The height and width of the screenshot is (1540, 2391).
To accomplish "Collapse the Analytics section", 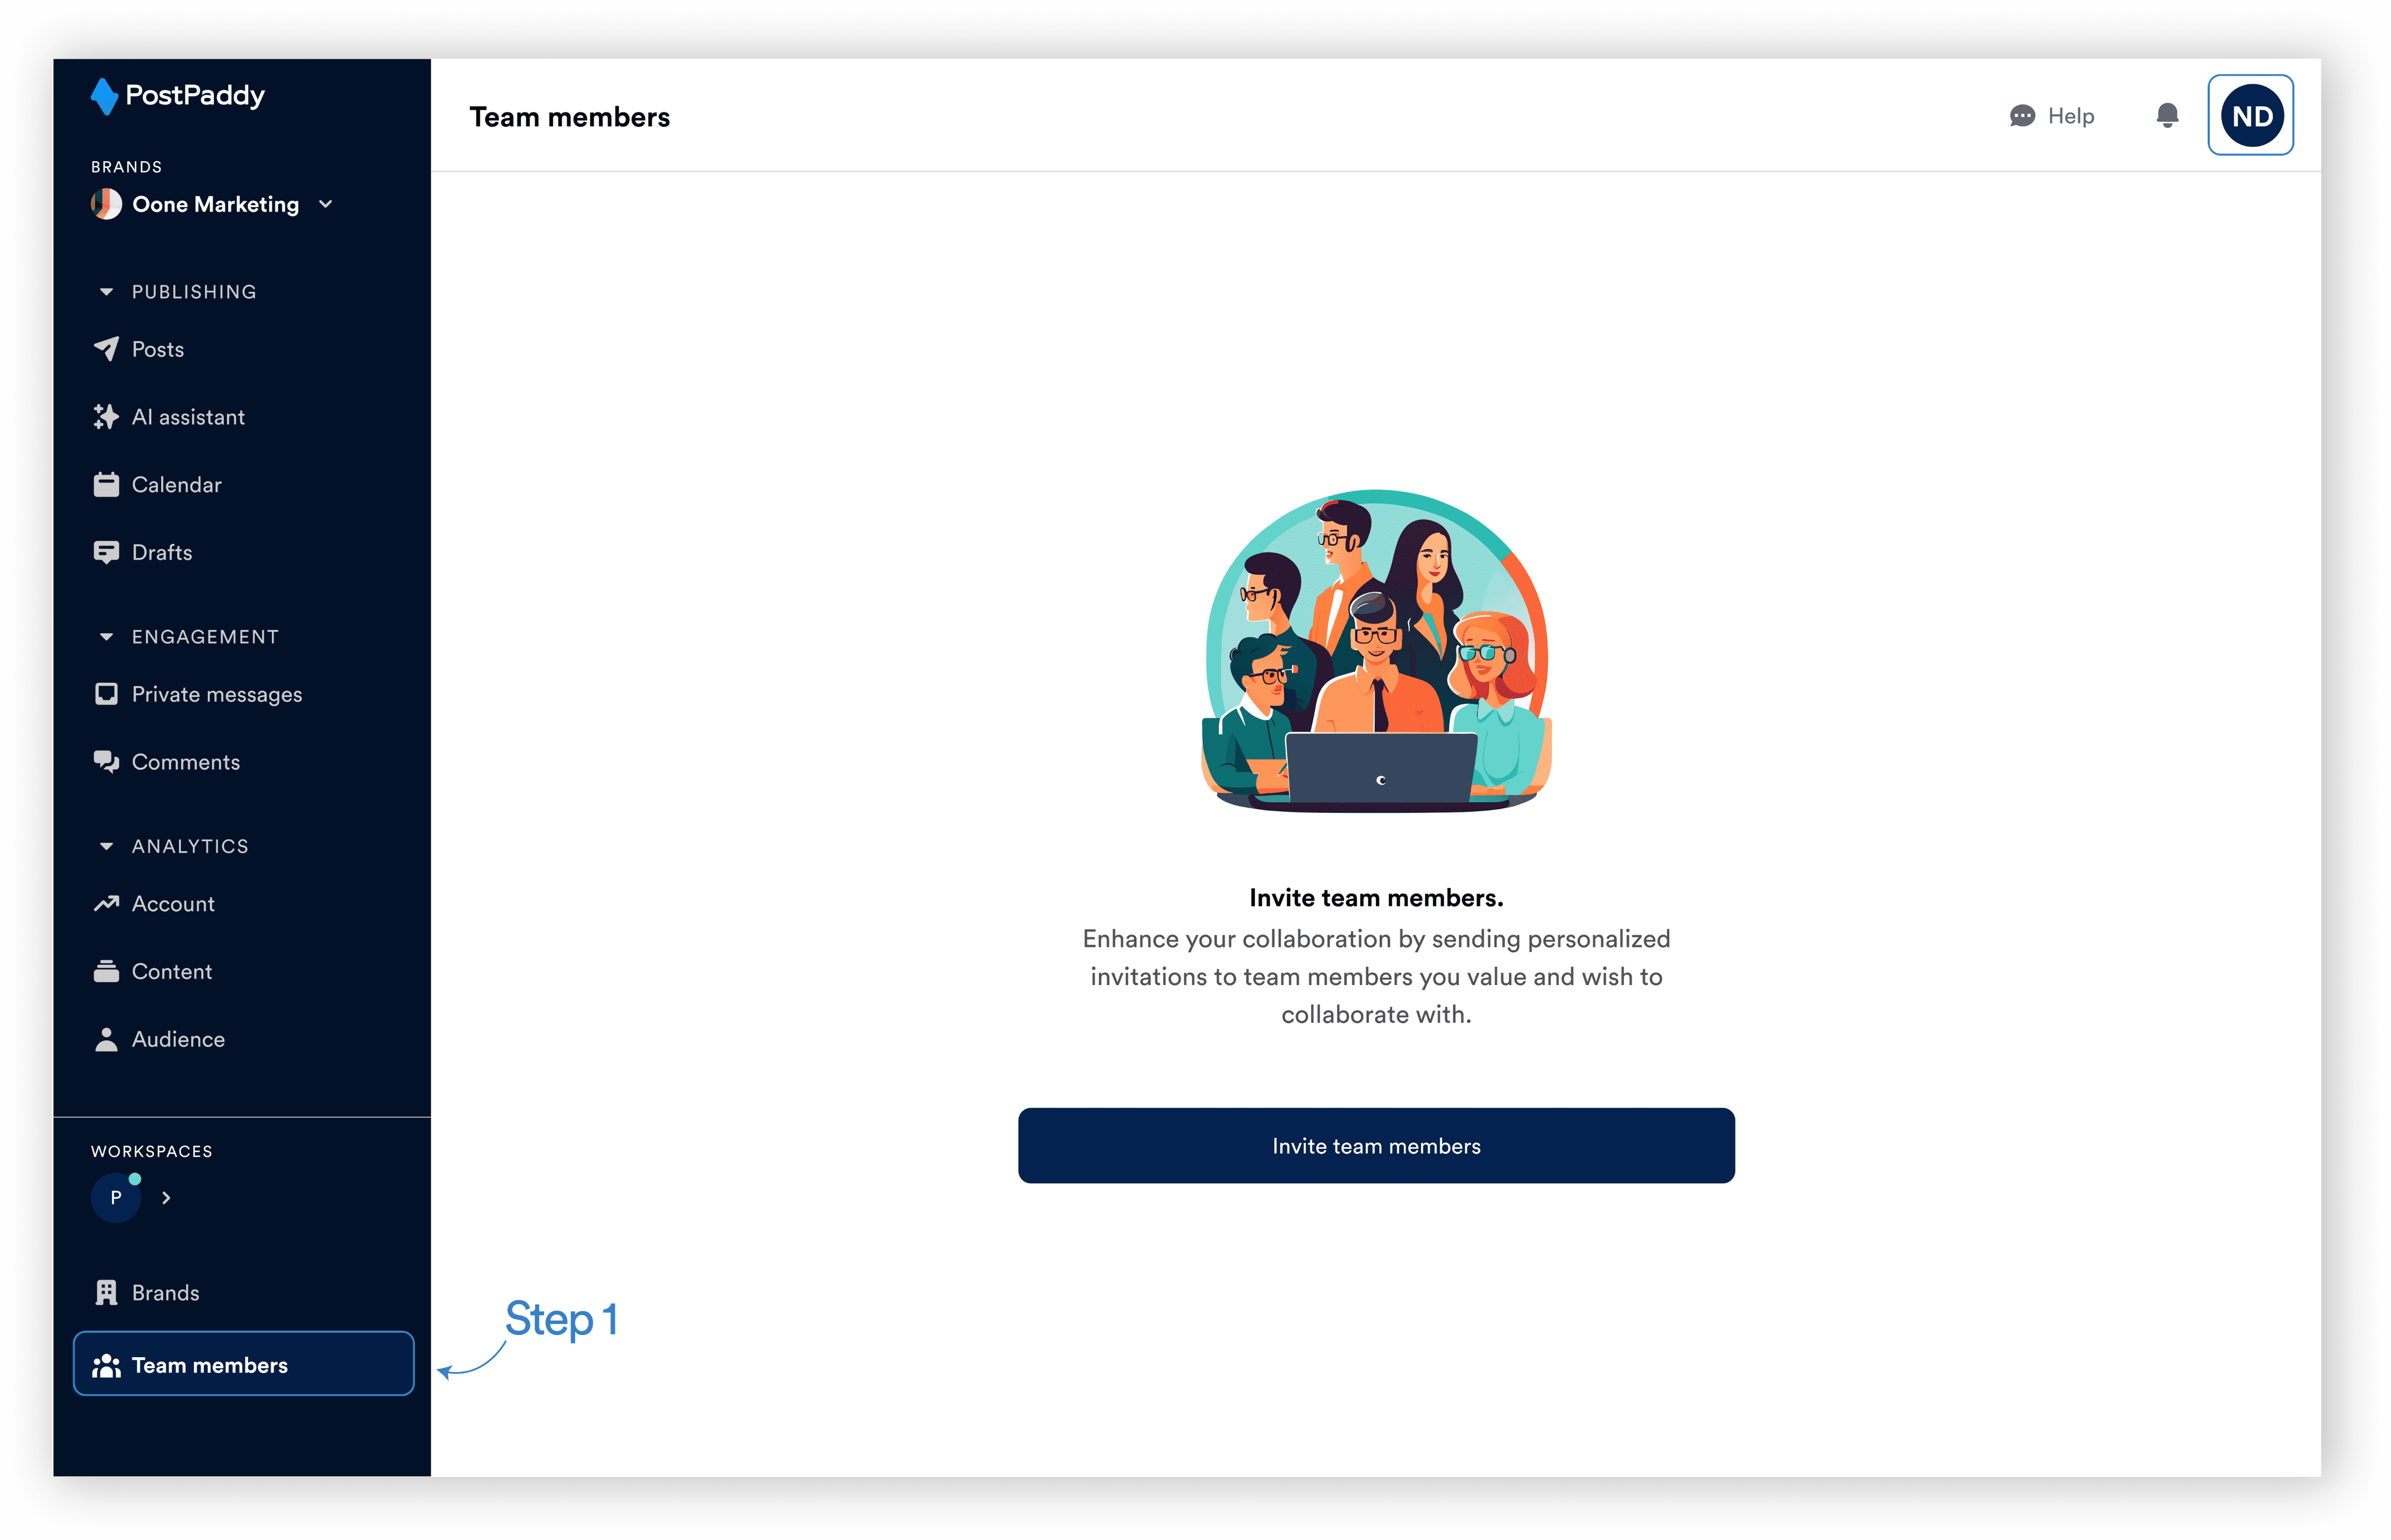I will coord(106,846).
